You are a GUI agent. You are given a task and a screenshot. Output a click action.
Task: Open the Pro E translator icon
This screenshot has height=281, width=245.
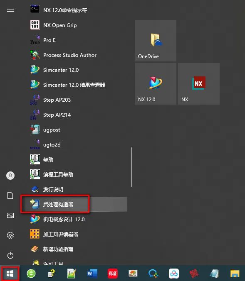pos(35,40)
